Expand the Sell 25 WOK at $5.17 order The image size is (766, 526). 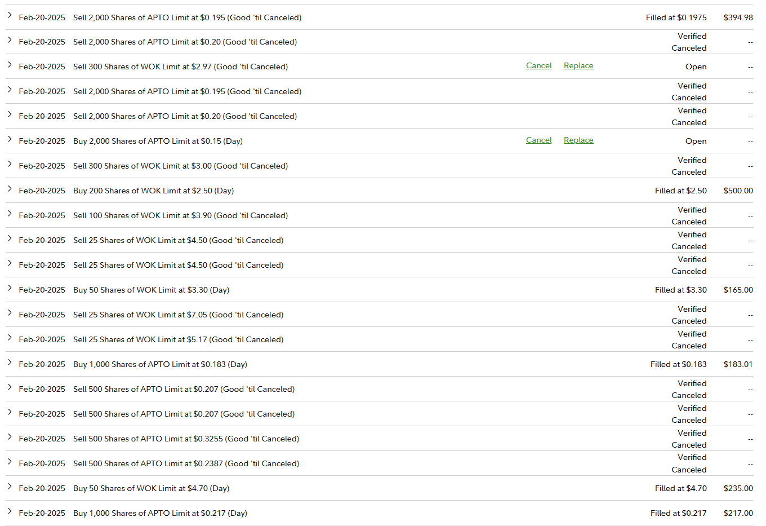[10, 338]
